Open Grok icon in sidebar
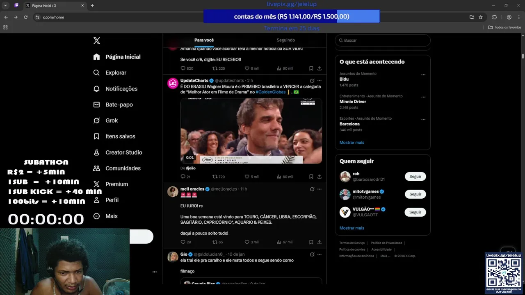 click(x=96, y=120)
